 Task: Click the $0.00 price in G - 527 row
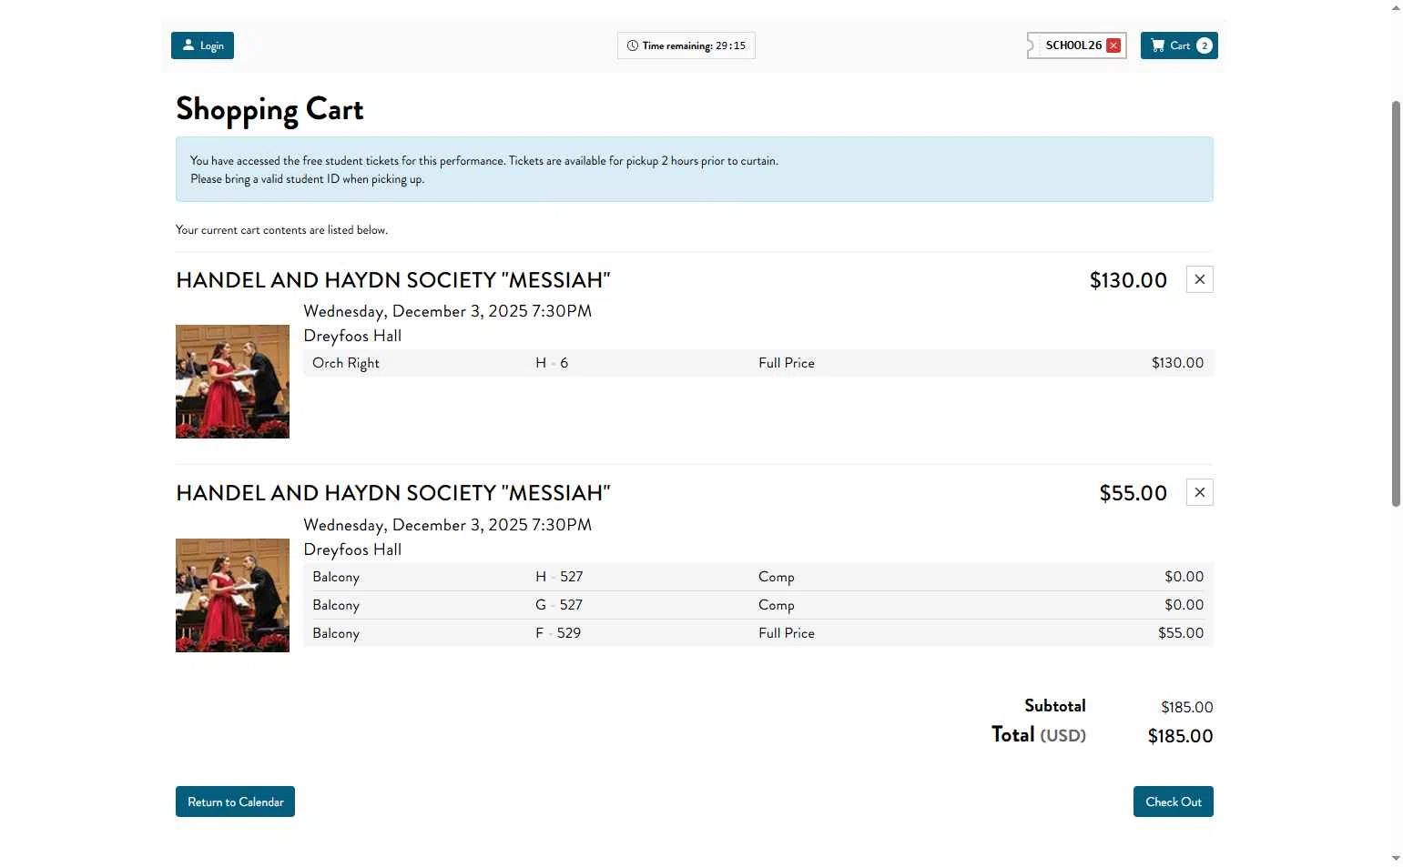(1184, 605)
